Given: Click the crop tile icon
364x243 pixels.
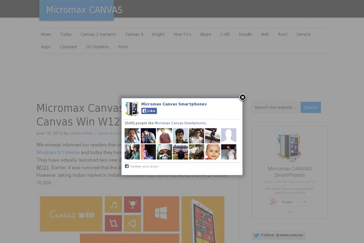Looking at the screenshot, I should 113,223.
